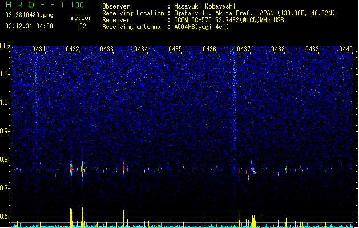Click the 0431 time marker

38,49
